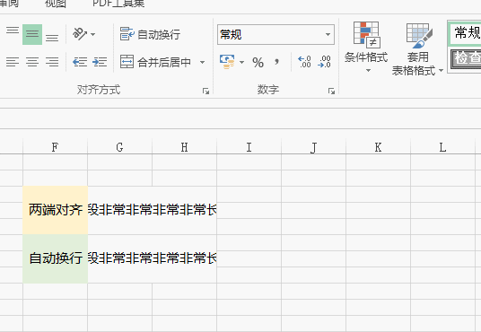The image size is (481, 332).
Task: Select column L header
Action: (442, 147)
